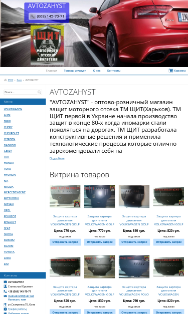Select VOLKSWAGEN in sidebar menu
Image resolution: width=188 pixels, height=314 pixels.
tap(13, 109)
